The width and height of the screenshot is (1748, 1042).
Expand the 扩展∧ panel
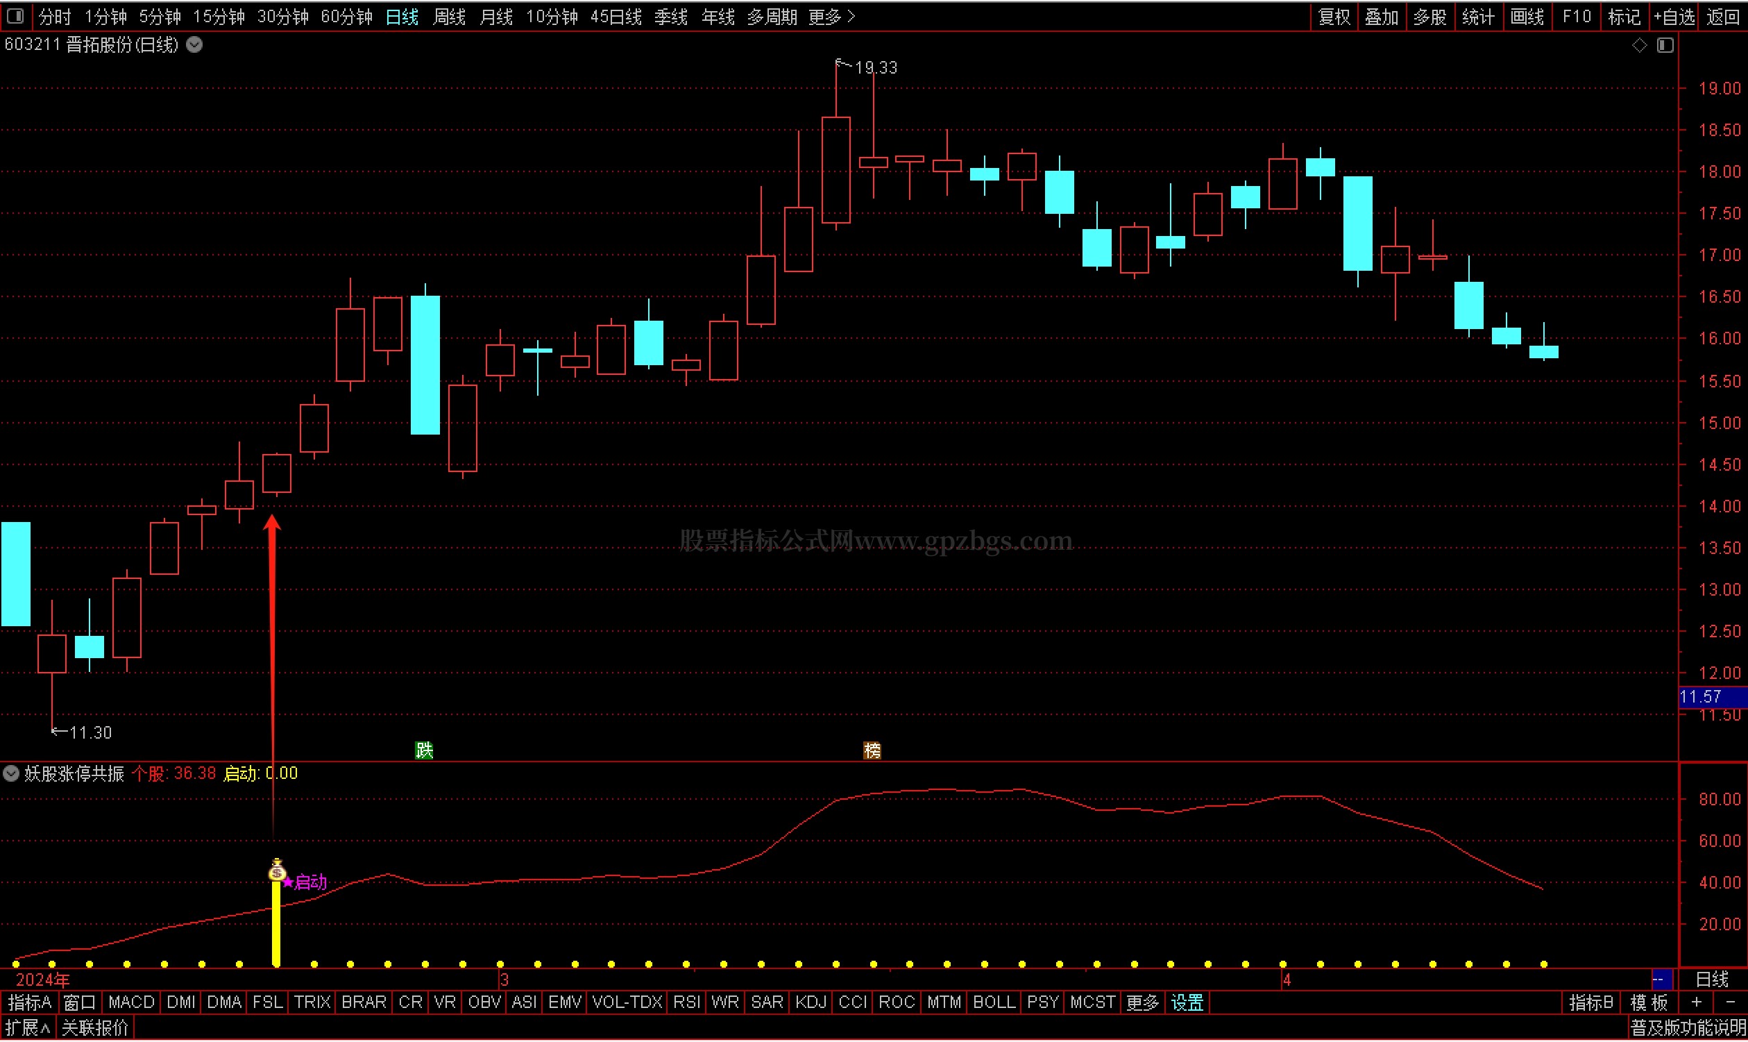coord(28,1030)
